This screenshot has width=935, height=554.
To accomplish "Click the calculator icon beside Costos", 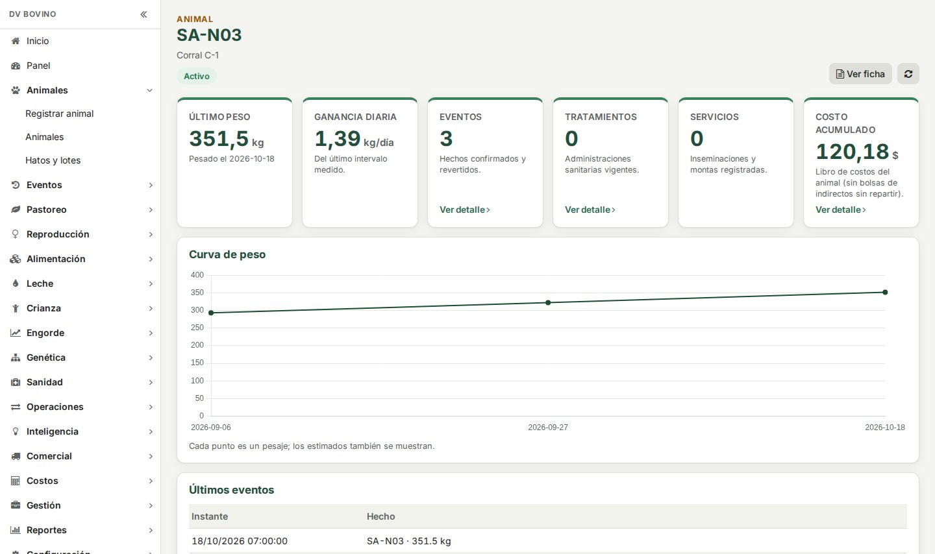I will pyautogui.click(x=16, y=481).
